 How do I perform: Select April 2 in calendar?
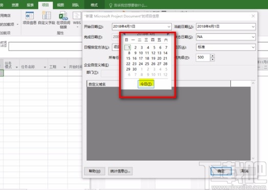pos(135,47)
